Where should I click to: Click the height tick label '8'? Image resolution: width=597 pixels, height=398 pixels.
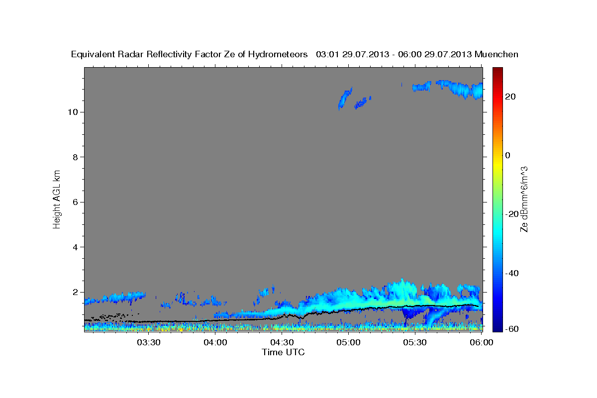(76, 157)
